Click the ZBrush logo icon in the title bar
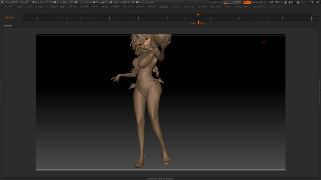The height and width of the screenshot is (180, 321). tap(2, 2)
